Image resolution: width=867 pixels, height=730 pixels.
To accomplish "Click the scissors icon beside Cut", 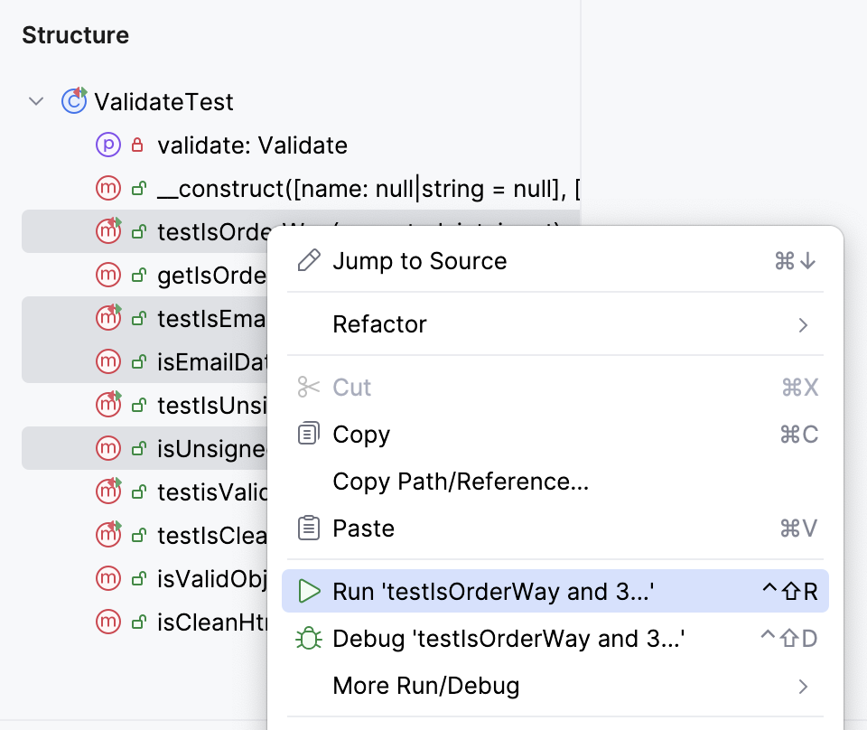I will point(308,388).
